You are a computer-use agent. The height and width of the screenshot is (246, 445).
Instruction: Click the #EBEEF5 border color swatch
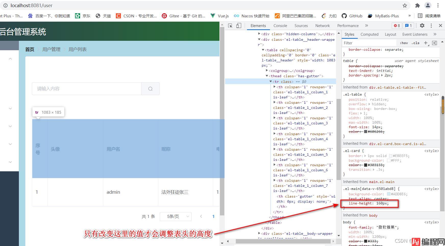point(390,156)
